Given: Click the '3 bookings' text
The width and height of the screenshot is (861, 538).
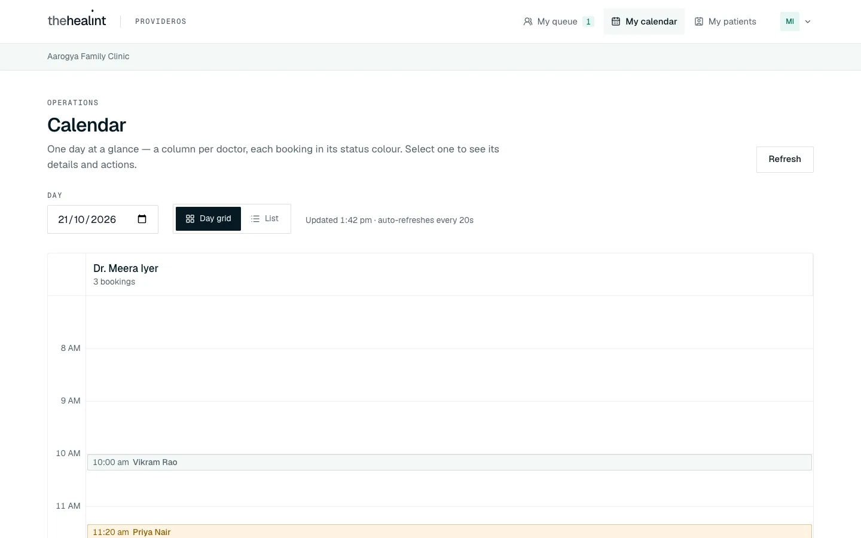Looking at the screenshot, I should (114, 282).
